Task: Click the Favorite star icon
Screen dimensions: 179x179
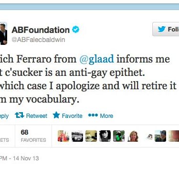Action: (56, 115)
